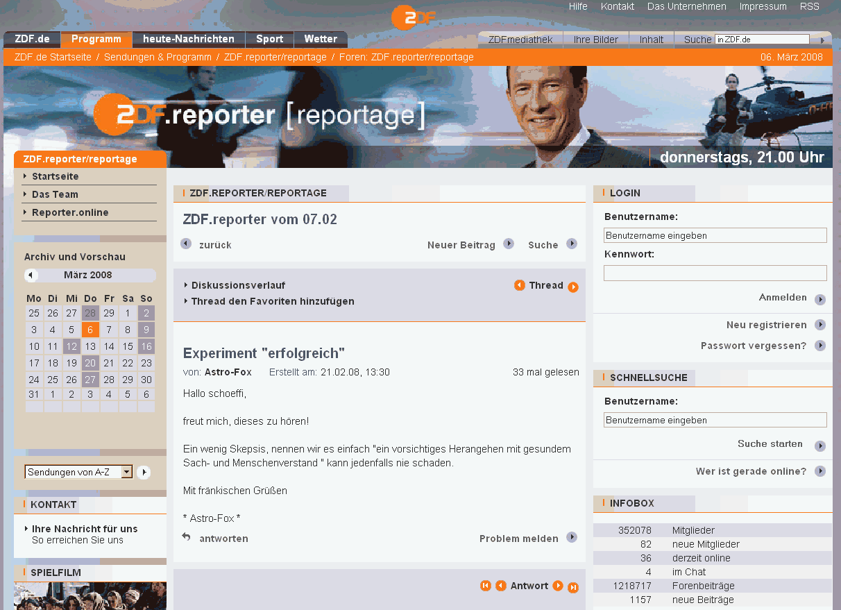This screenshot has height=610, width=841.
Task: Click the previous Thread arrow icon
Action: click(x=519, y=285)
